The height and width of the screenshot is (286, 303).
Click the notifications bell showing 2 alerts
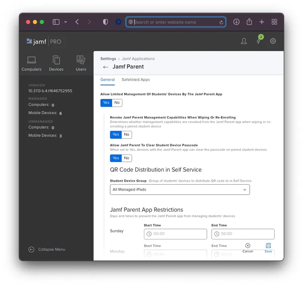[259, 41]
